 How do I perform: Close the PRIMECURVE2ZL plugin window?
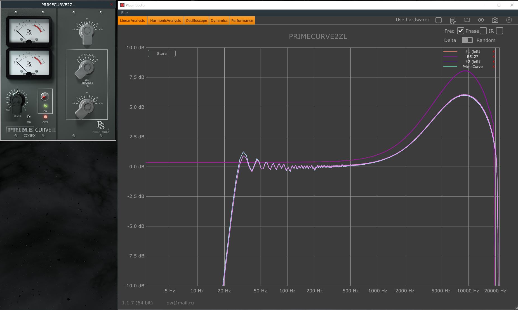pyautogui.click(x=112, y=4)
